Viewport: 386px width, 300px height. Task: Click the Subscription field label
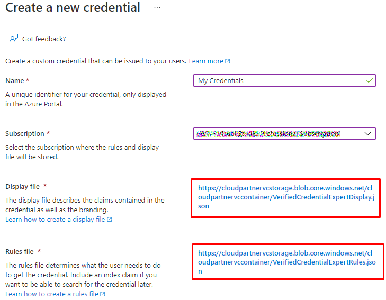pos(25,134)
